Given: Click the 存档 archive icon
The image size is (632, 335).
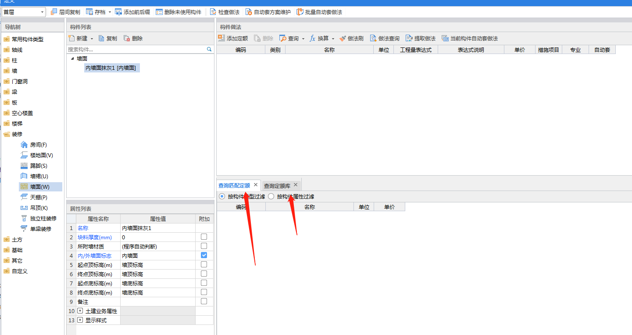Looking at the screenshot, I should [89, 12].
